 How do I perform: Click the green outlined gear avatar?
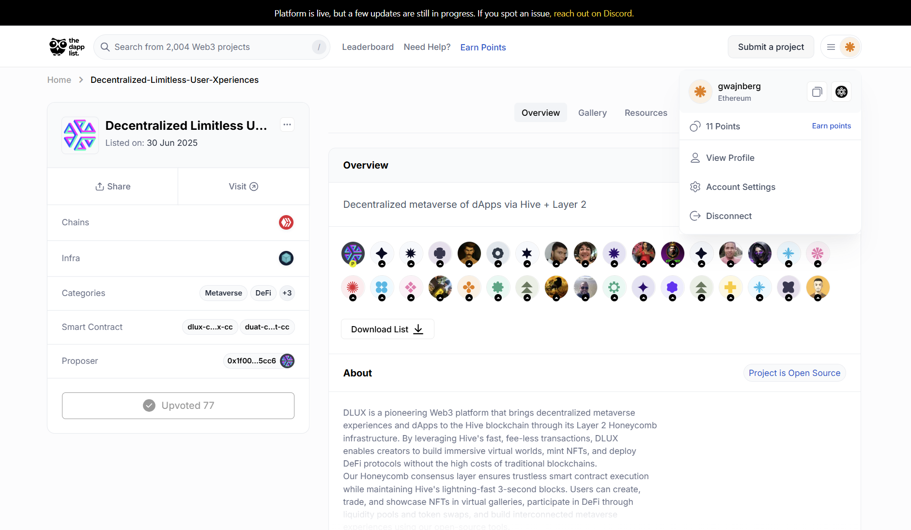point(614,287)
